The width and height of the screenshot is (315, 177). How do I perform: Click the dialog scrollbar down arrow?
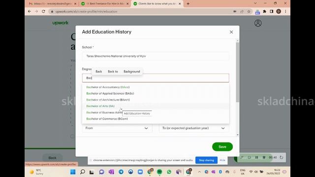pyautogui.click(x=237, y=135)
